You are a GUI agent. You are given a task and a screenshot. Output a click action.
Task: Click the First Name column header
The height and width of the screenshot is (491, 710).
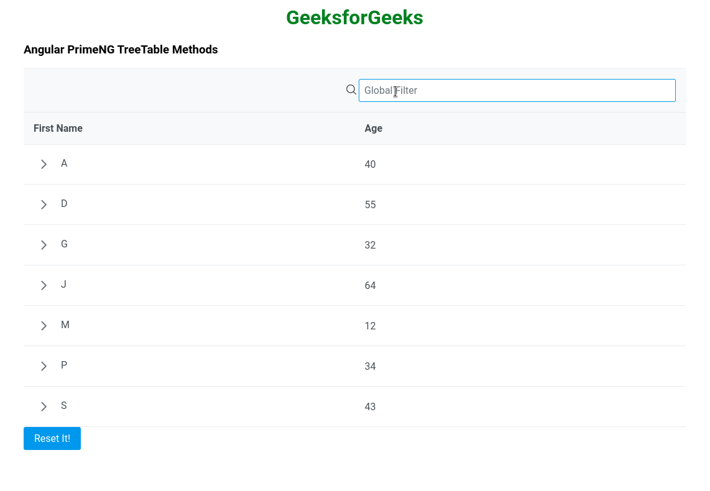58,128
